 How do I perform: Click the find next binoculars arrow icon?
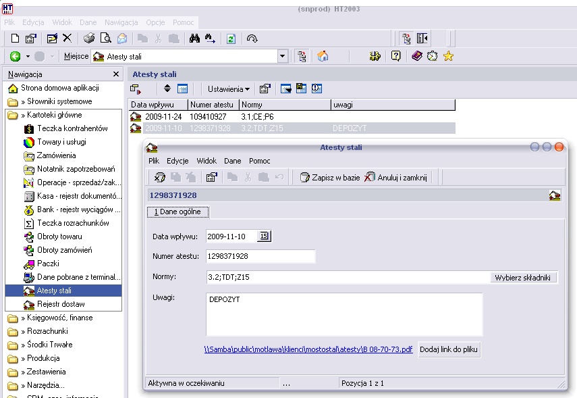[210, 39]
